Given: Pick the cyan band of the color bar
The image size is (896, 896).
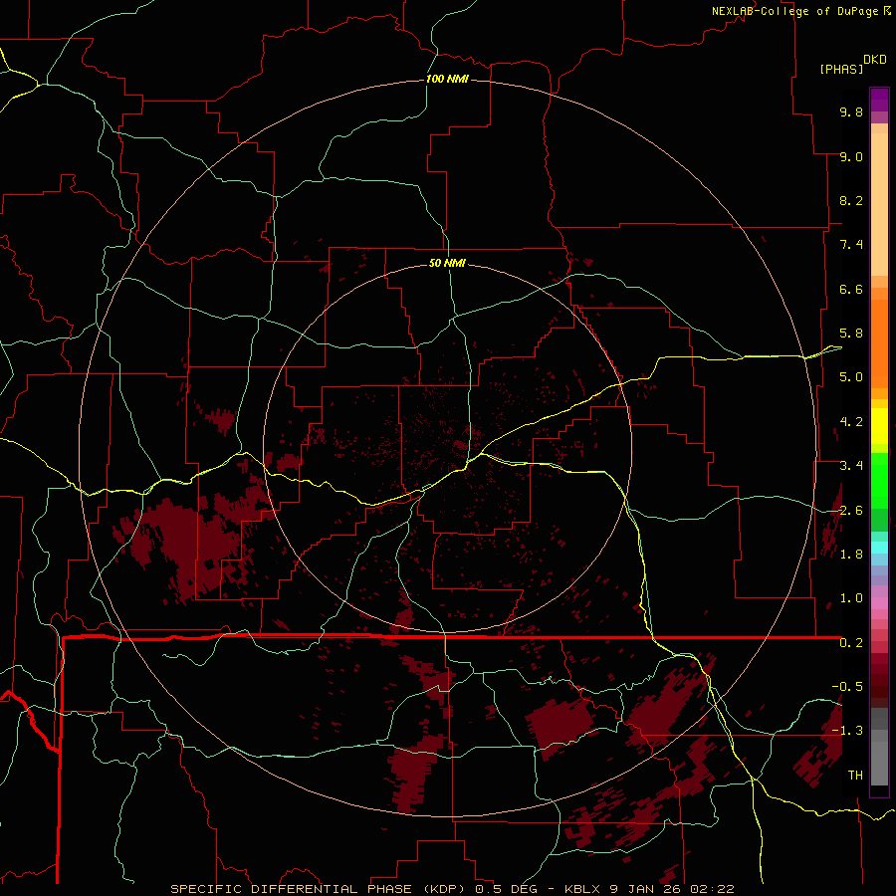Looking at the screenshot, I should pyautogui.click(x=879, y=548).
